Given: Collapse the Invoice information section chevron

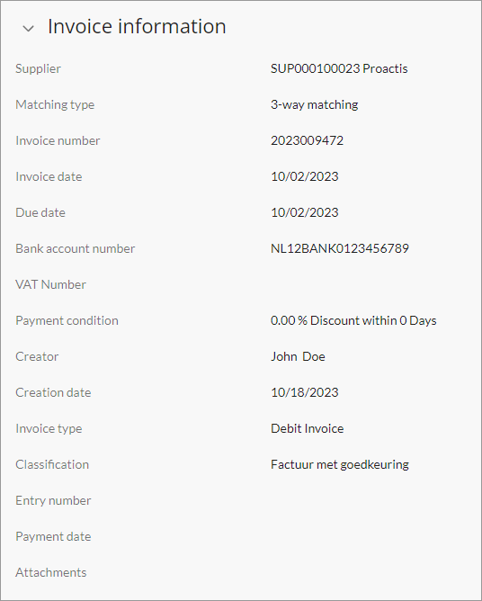Looking at the screenshot, I should (29, 28).
